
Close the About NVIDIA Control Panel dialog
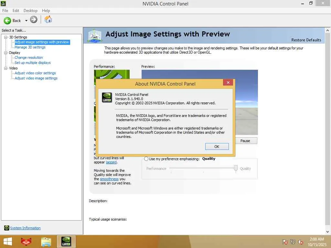coord(228,82)
